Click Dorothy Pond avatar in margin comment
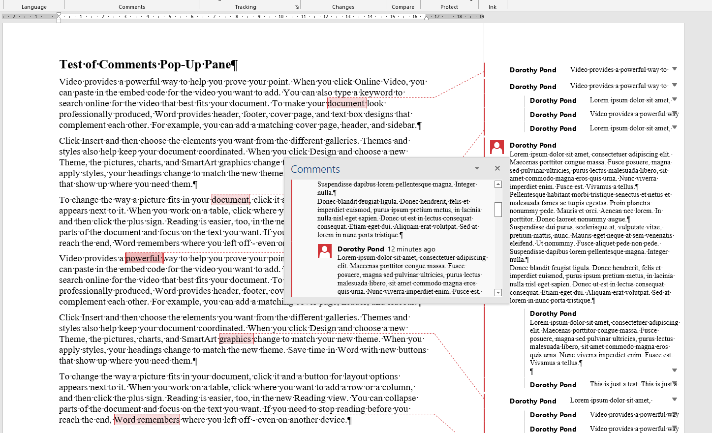The width and height of the screenshot is (712, 433). (497, 147)
